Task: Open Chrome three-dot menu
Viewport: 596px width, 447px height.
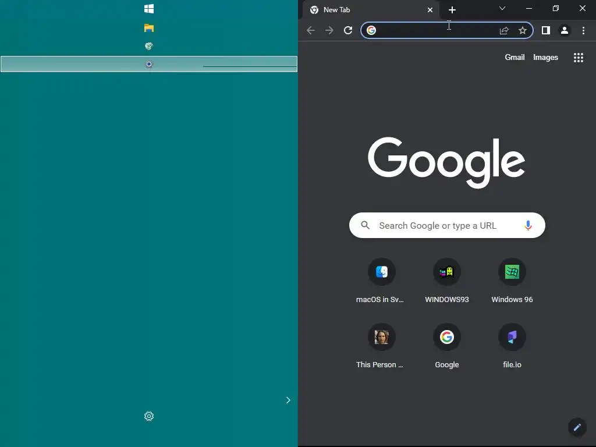Action: [583, 30]
